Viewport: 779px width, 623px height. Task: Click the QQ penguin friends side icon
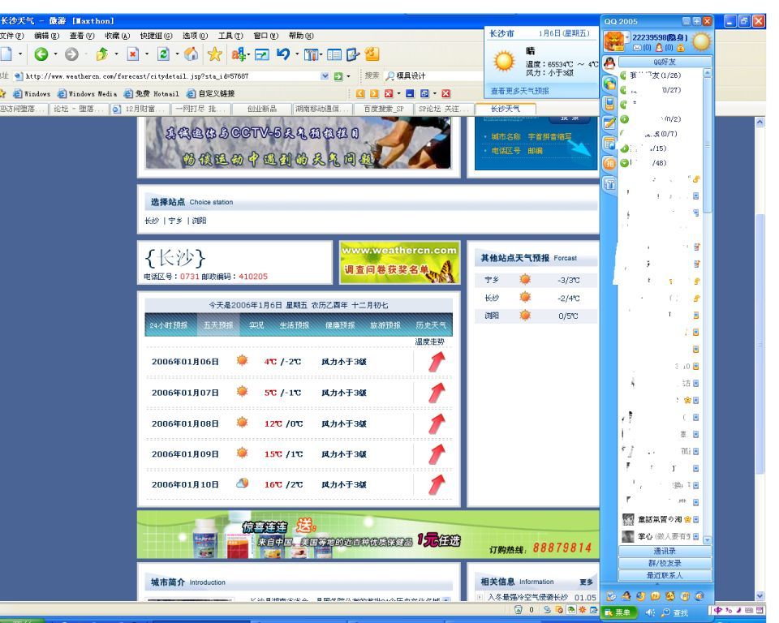tap(609, 62)
